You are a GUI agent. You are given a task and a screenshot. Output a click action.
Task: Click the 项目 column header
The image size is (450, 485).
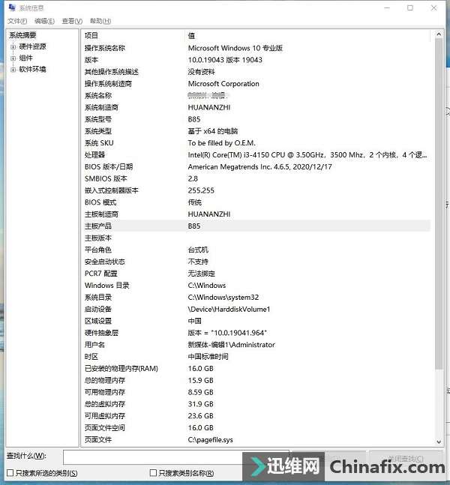pos(133,35)
